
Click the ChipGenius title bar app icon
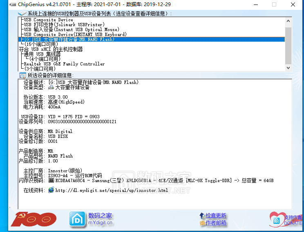[x=13, y=4]
